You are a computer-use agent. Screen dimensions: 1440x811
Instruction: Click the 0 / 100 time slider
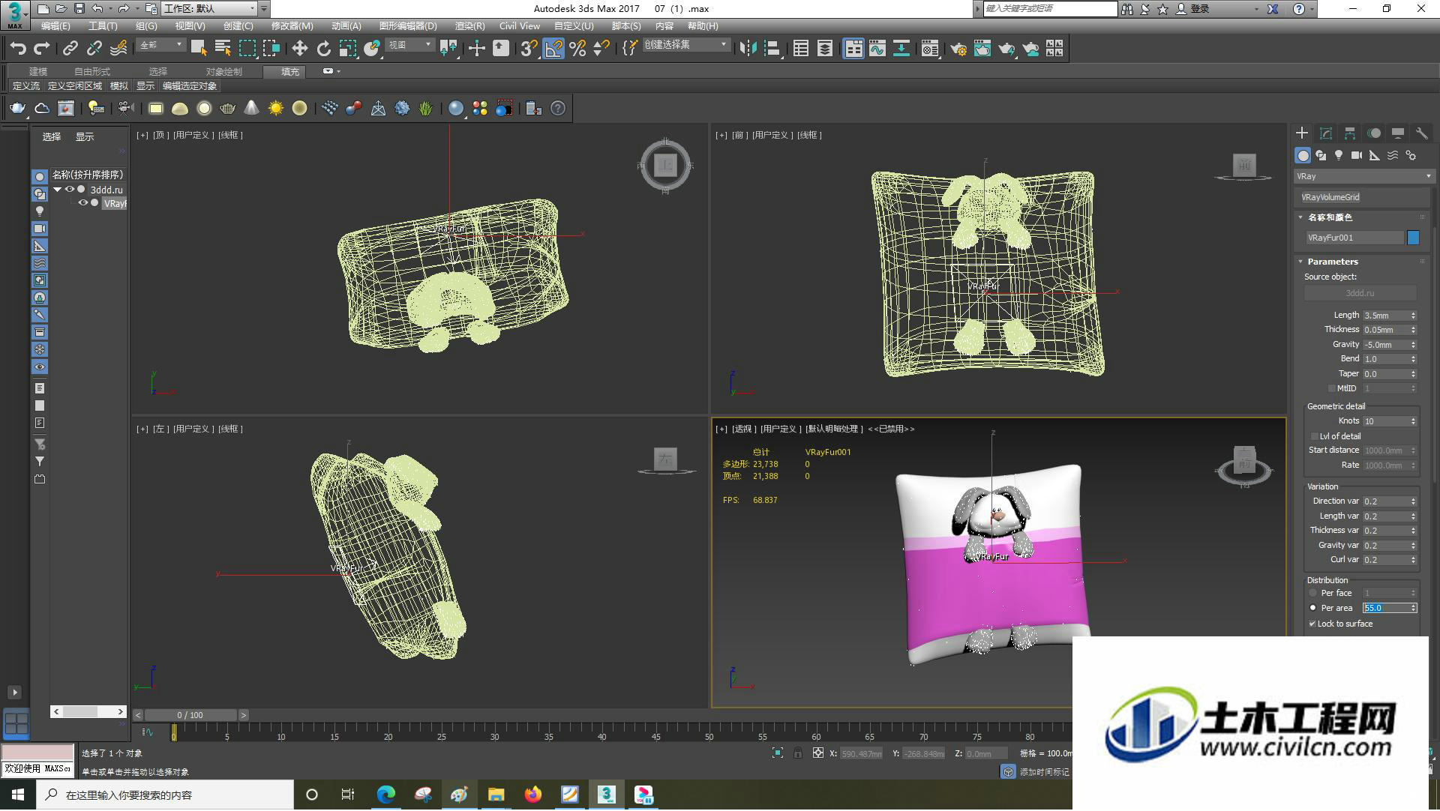pos(190,715)
